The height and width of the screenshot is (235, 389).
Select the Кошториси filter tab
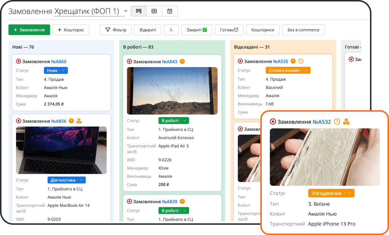pyautogui.click(x=263, y=30)
